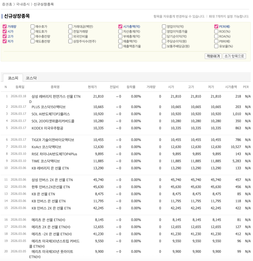Check the ROE(%) option
This screenshot has height=261, width=253.
[x=216, y=32]
